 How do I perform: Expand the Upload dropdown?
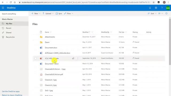(53, 14)
